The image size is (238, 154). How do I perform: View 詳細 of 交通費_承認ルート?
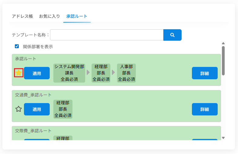tap(205, 109)
